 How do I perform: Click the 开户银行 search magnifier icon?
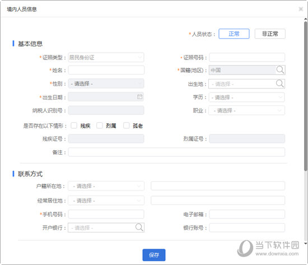(139, 227)
